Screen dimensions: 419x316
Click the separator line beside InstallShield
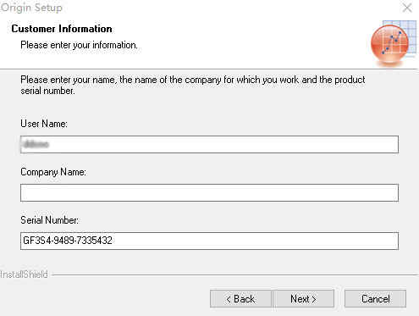pyautogui.click(x=235, y=274)
